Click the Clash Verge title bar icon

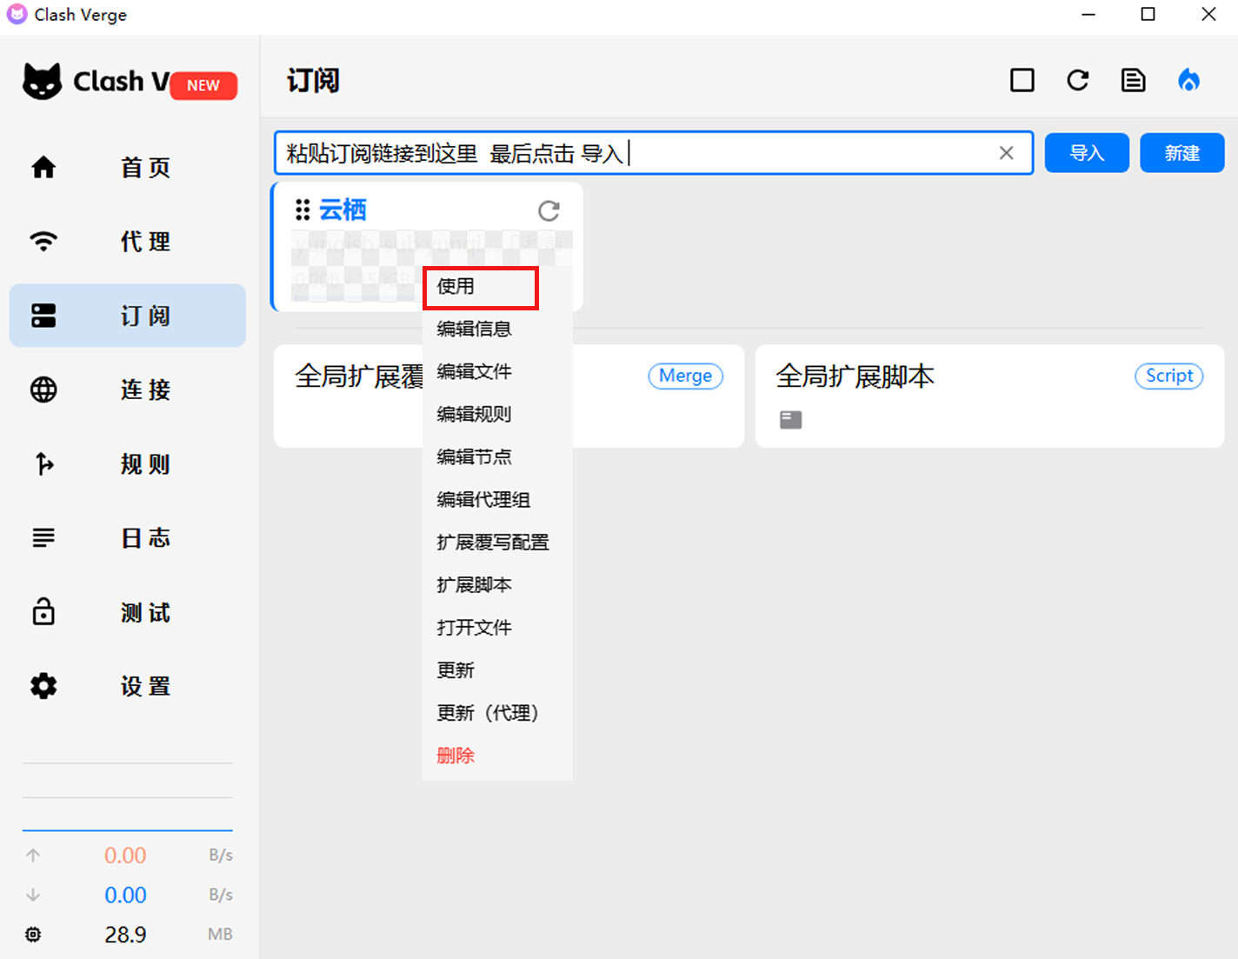[x=17, y=15]
